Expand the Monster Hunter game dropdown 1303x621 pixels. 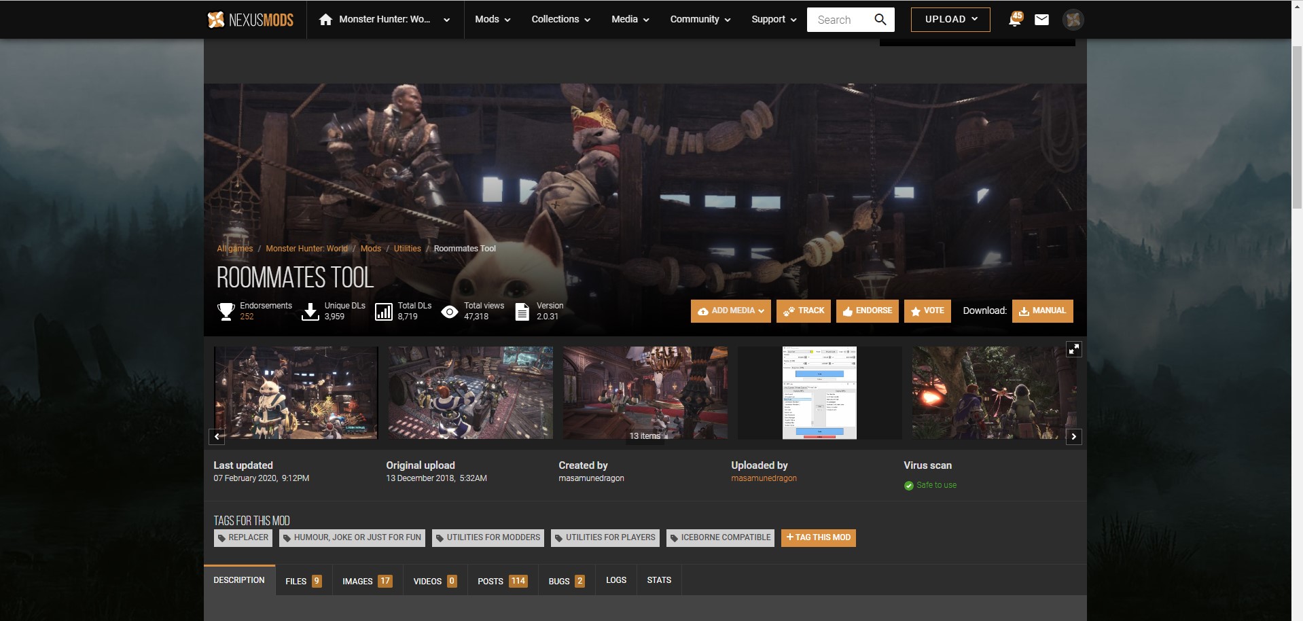(446, 20)
